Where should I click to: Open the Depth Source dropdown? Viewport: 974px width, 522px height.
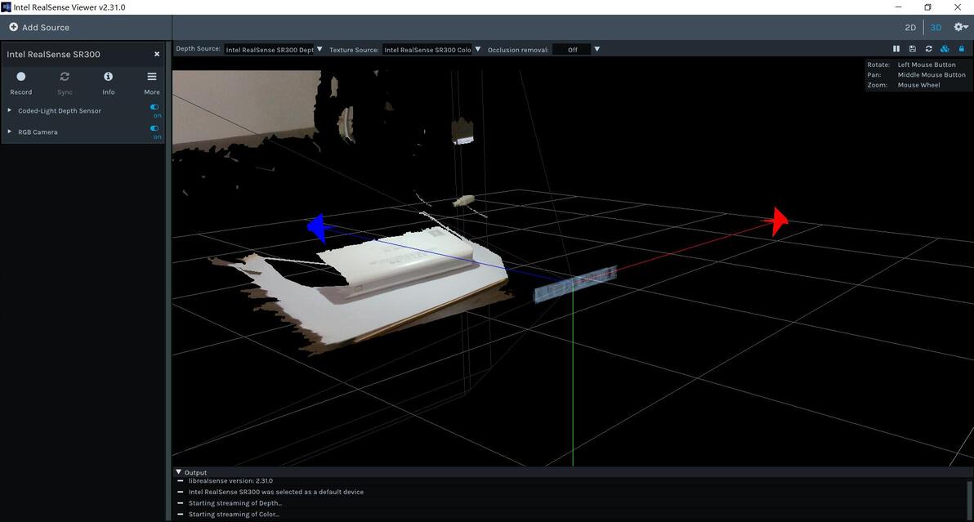pos(274,50)
